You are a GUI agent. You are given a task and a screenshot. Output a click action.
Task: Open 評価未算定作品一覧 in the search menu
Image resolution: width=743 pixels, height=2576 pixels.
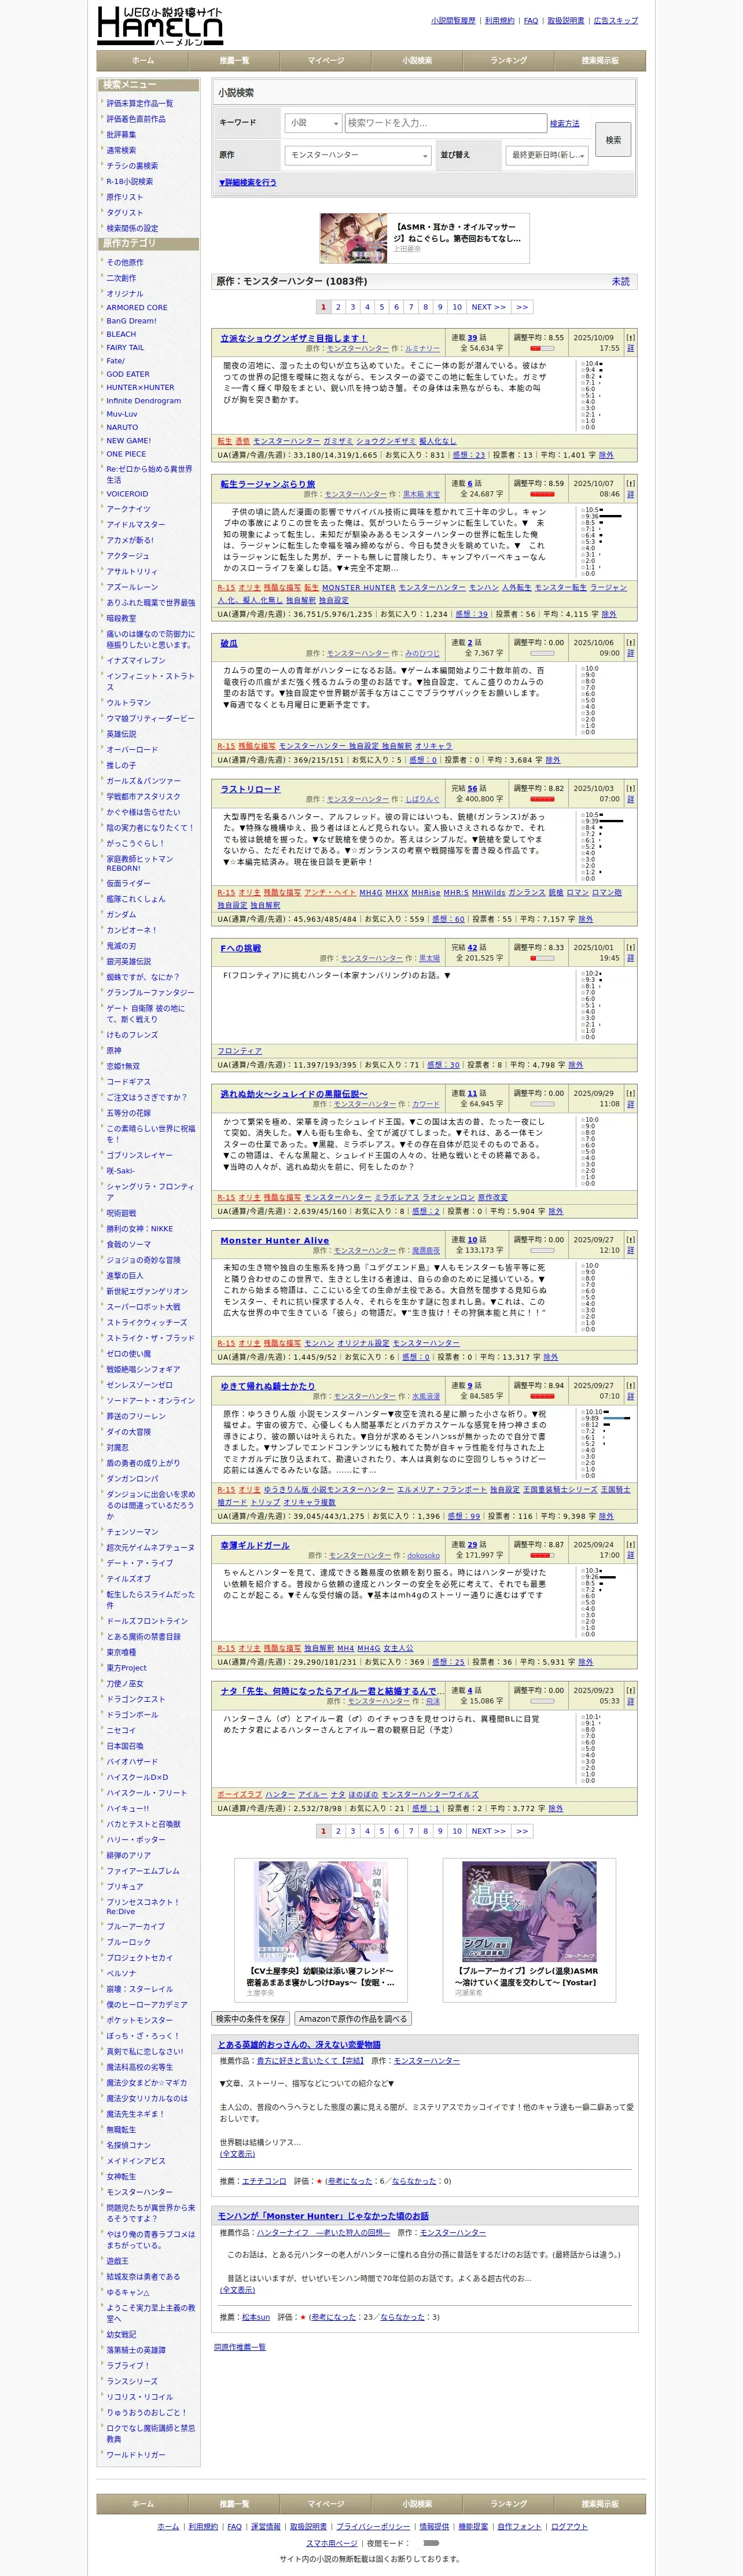[140, 103]
